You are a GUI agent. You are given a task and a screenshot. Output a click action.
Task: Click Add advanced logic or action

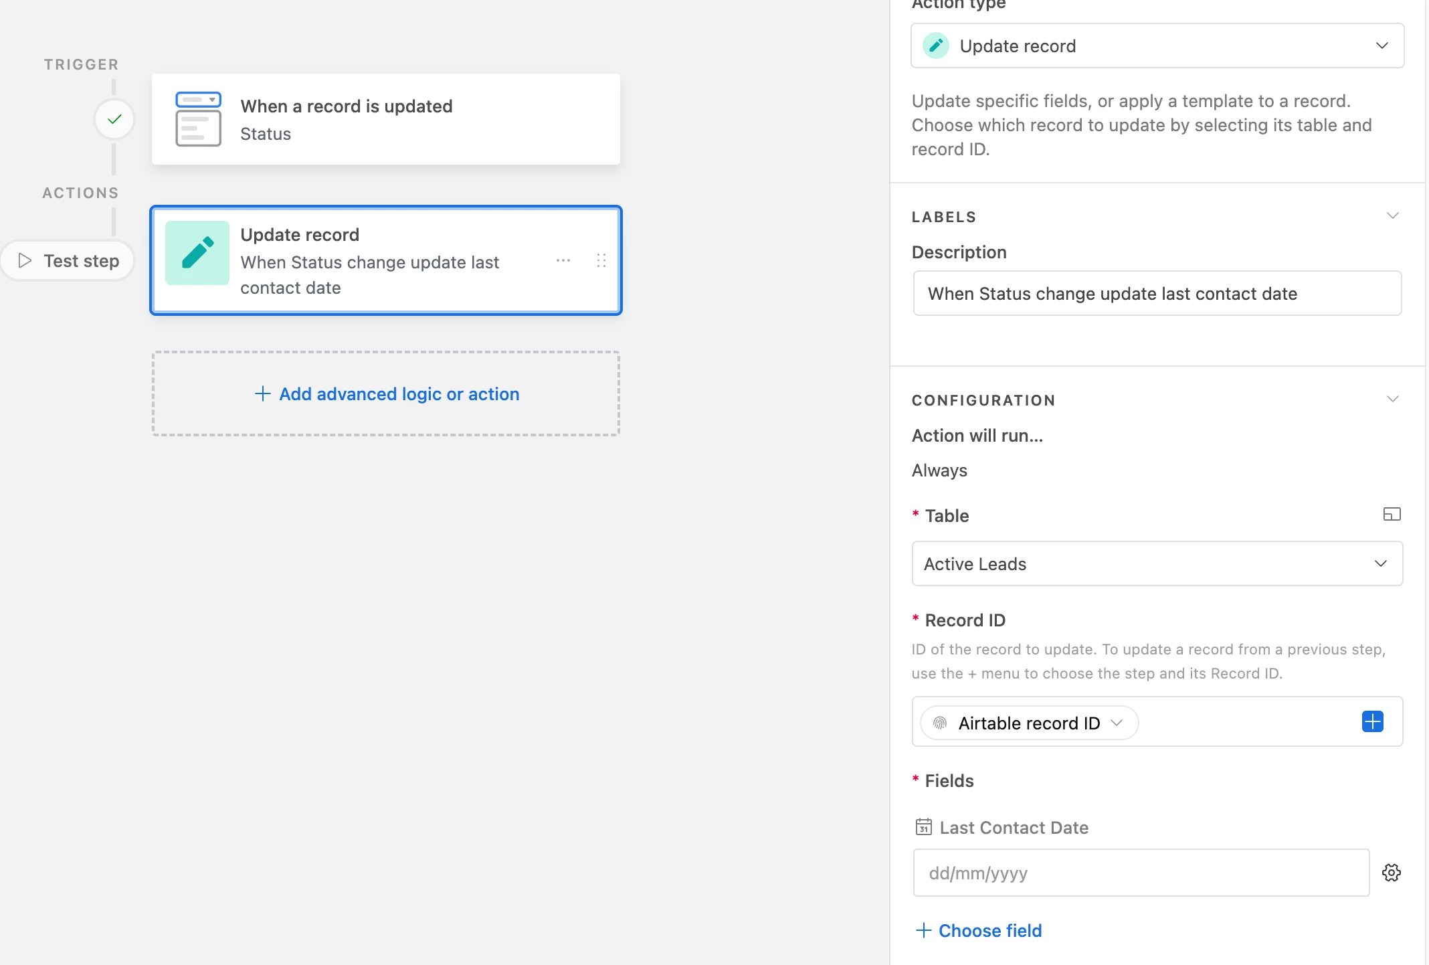click(386, 393)
